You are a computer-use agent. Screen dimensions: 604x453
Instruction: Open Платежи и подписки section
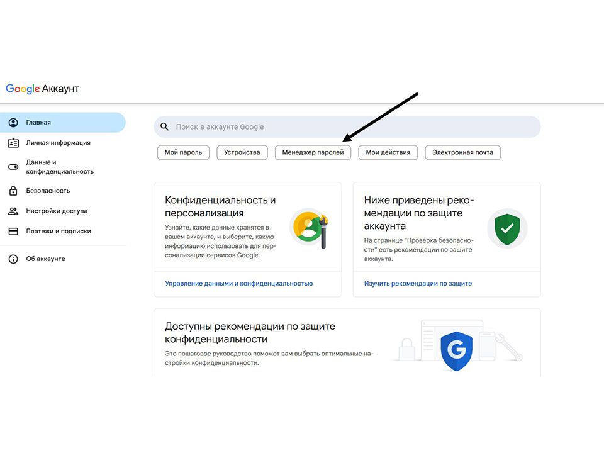pos(63,231)
